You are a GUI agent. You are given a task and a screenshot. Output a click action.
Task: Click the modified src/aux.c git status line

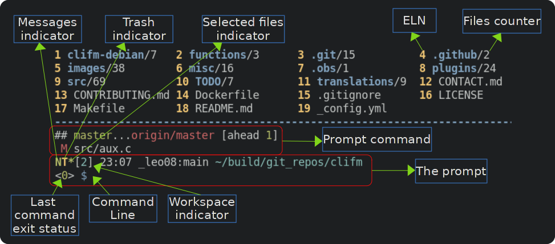[x=96, y=148]
